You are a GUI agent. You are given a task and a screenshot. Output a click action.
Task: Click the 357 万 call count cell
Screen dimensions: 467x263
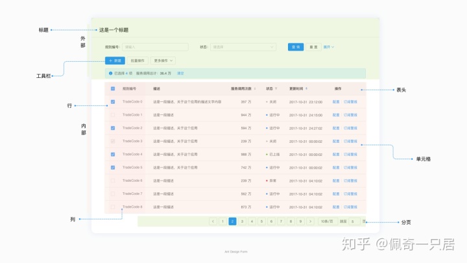(x=246, y=102)
